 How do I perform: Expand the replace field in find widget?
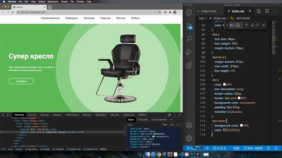click(227, 25)
